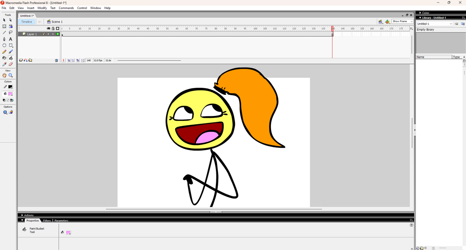Image resolution: width=466 pixels, height=250 pixels.
Task: Click the Type column header in Library
Action: pos(457,57)
